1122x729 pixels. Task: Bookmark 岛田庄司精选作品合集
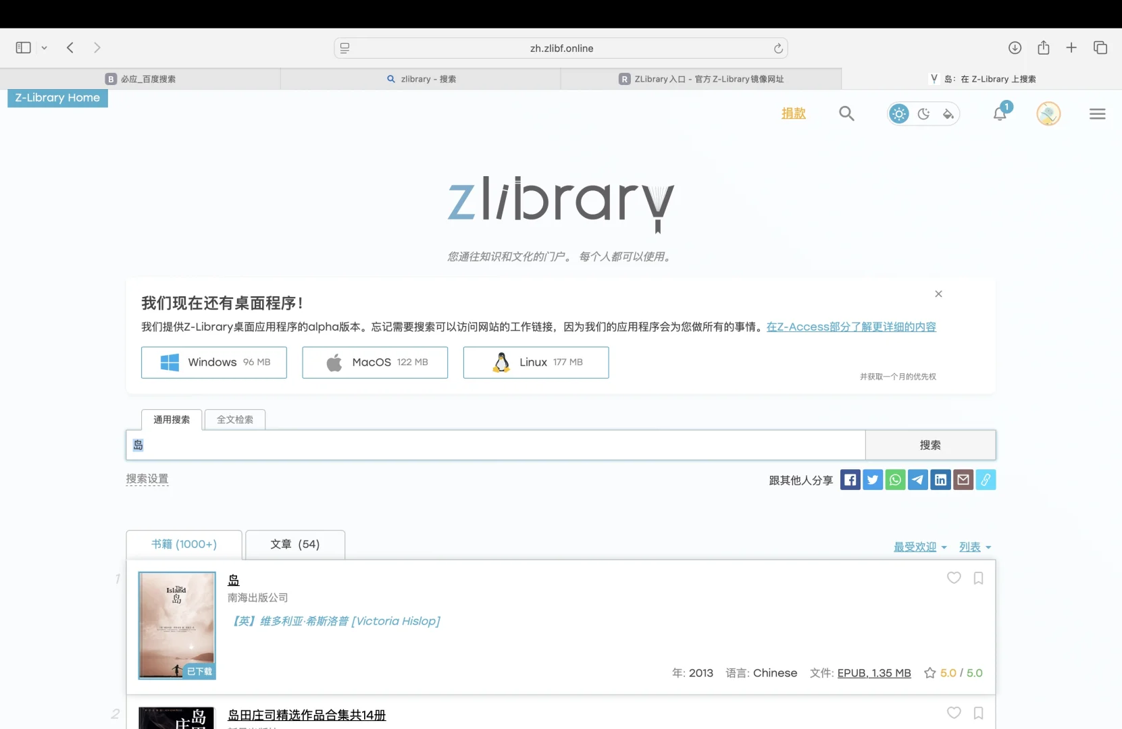(x=978, y=713)
